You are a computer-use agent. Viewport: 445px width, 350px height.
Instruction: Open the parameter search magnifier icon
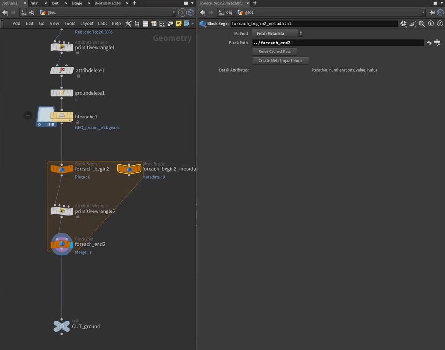[422, 23]
